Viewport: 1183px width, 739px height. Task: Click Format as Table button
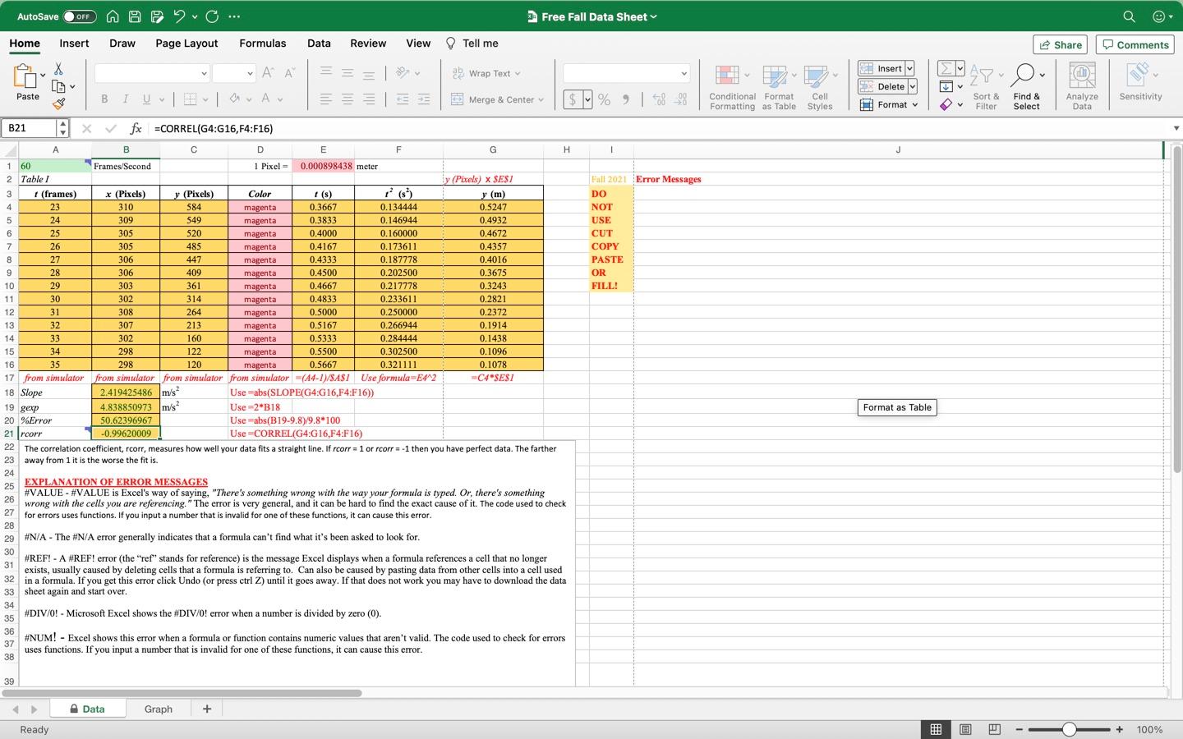point(778,87)
